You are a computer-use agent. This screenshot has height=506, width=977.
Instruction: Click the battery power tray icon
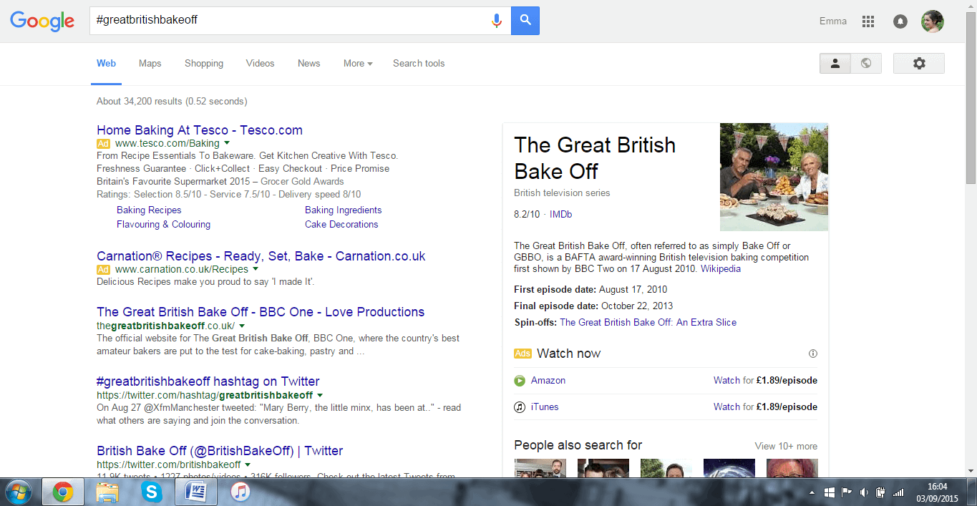click(x=881, y=492)
